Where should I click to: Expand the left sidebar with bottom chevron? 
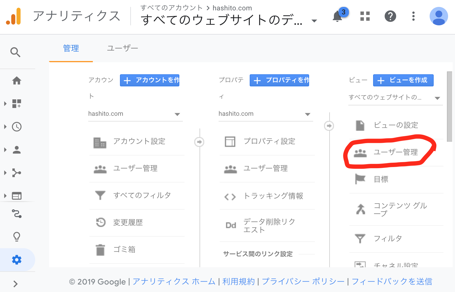coord(16,284)
